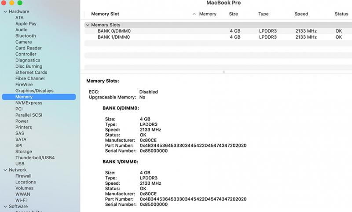Sort by Memory Slot column header
Image resolution: width=352 pixels, height=212 pixels.
[x=105, y=14]
